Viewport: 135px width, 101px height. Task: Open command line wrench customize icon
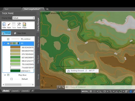(63, 87)
